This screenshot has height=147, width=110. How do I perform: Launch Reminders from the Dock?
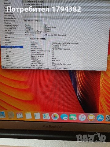click(x=37, y=116)
